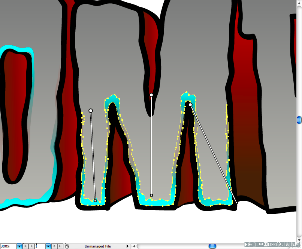Click the zoom percentage input field
302x249 pixels.
click(8, 246)
